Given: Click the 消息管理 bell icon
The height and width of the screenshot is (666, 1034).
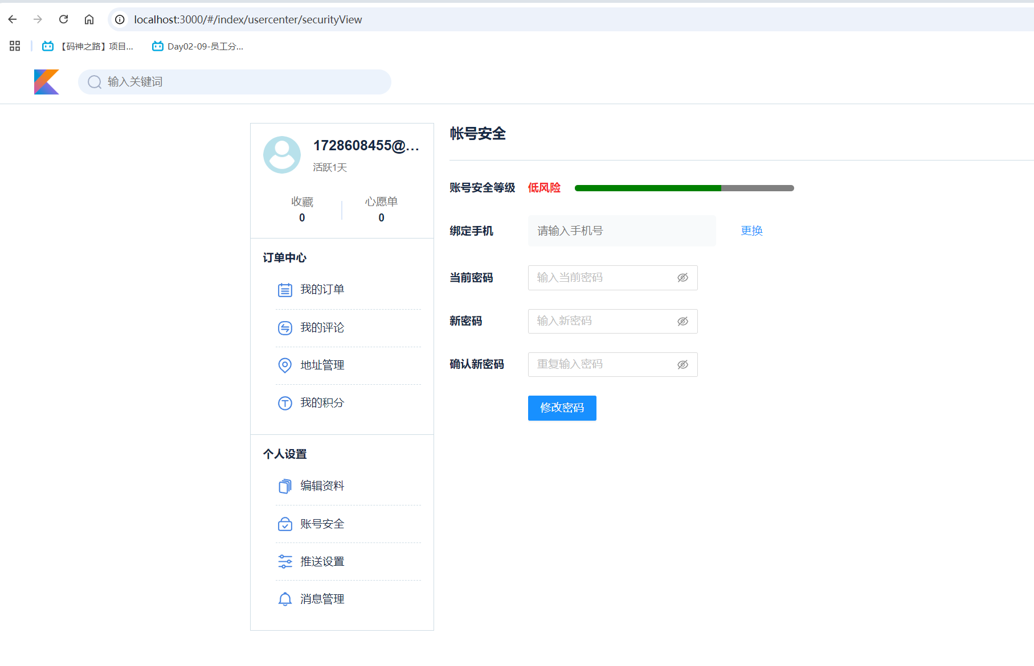Looking at the screenshot, I should (x=285, y=599).
